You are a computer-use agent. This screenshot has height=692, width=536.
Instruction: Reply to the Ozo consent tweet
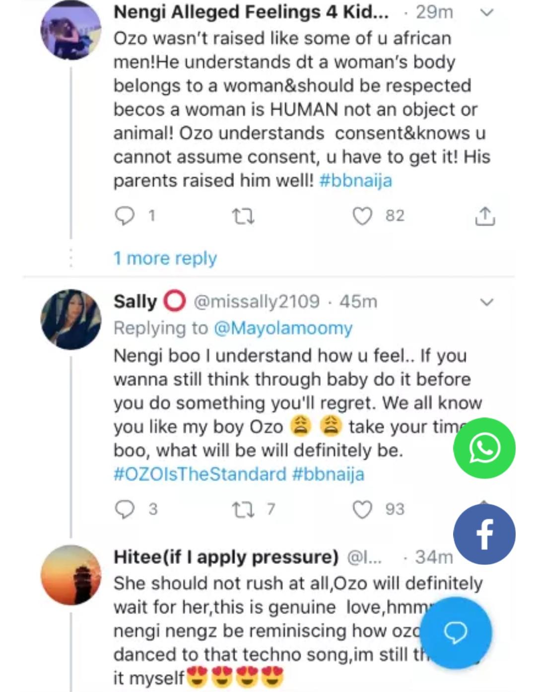click(x=125, y=216)
